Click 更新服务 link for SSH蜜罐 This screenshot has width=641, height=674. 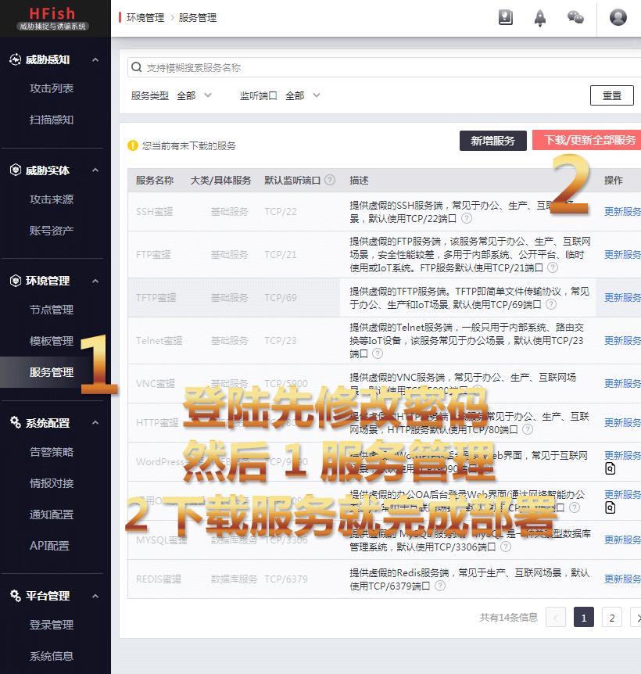pyautogui.click(x=622, y=211)
